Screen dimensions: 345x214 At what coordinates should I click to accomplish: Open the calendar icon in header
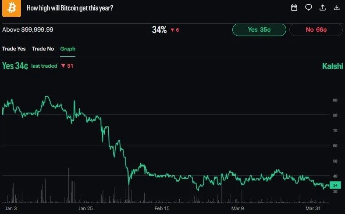[294, 7]
